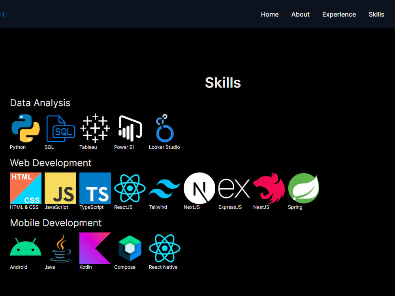Click the blue TypeScript TS icon
395x296 pixels.
pyautogui.click(x=95, y=188)
